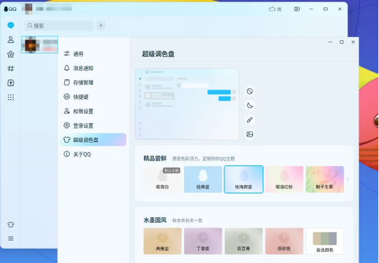Apply the 极简白 default theme

[x=162, y=179]
